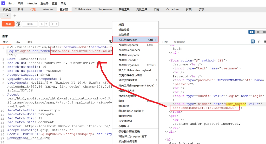Switch to the Collaborator tab
The width and height of the screenshot is (266, 144).
click(83, 9)
